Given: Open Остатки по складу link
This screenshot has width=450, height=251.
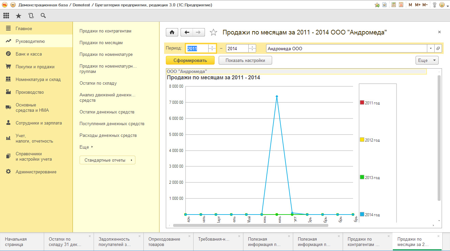Looking at the screenshot, I should (98, 83).
